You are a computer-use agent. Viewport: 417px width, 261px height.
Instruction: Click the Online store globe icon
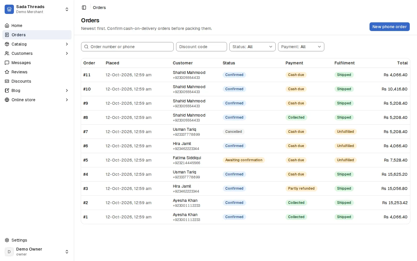[x=7, y=100]
